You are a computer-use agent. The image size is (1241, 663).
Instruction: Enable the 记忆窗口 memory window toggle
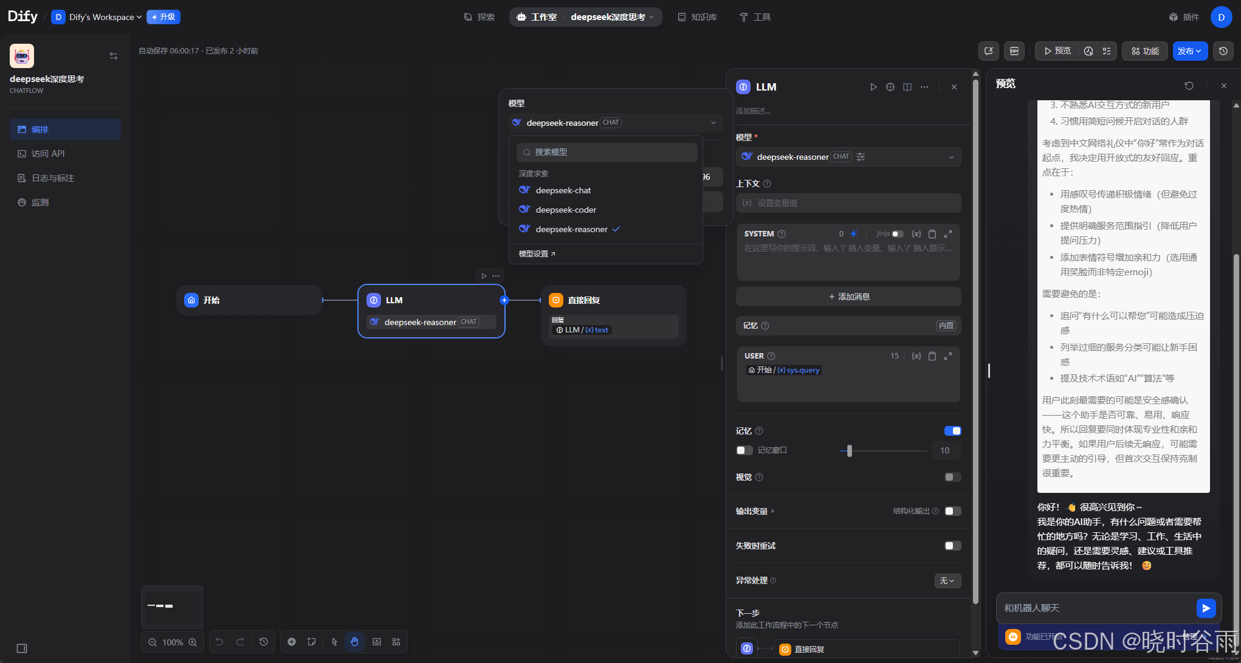744,450
